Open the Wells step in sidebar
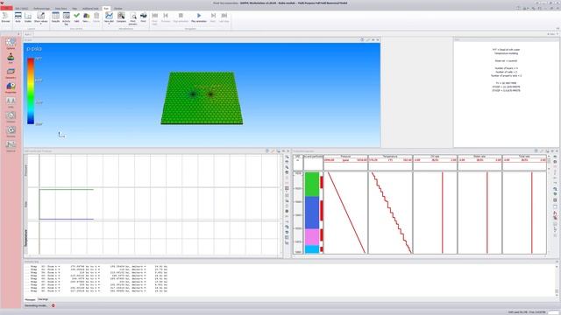561x315 pixels. pyautogui.click(x=11, y=102)
